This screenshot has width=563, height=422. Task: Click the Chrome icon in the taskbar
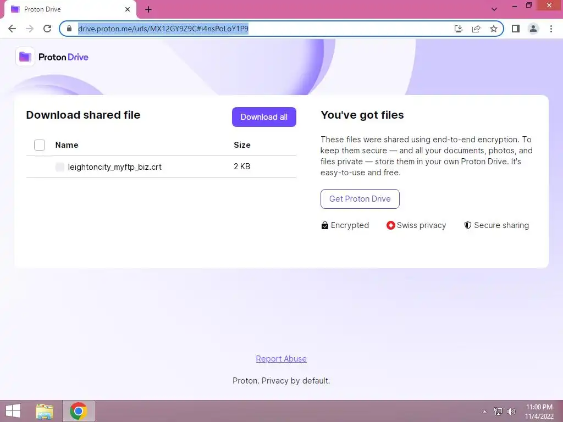coord(79,411)
